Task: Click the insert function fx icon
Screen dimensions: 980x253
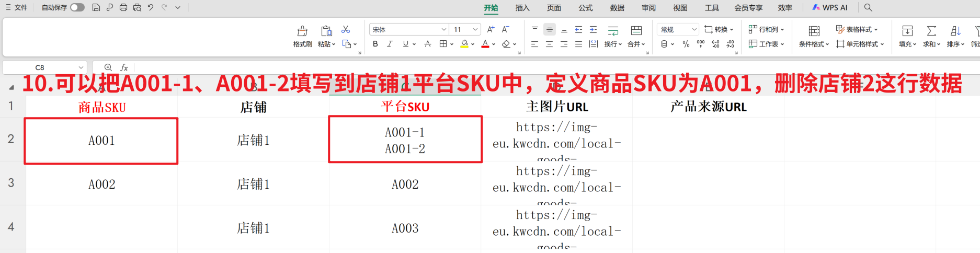Action: tap(124, 67)
